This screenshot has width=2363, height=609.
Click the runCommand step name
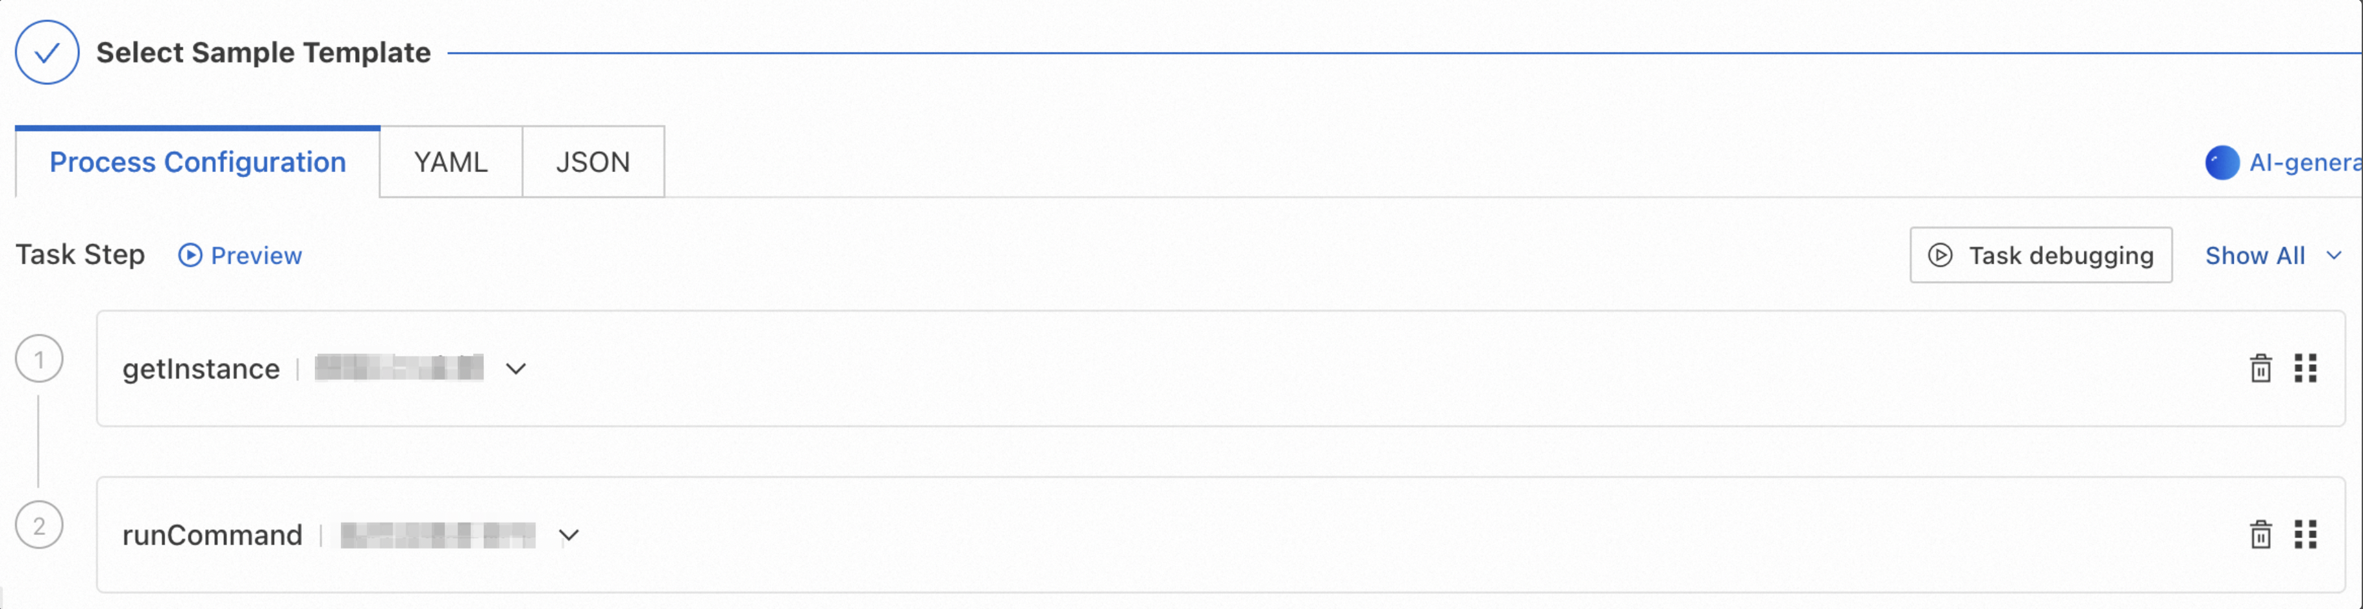pos(212,535)
